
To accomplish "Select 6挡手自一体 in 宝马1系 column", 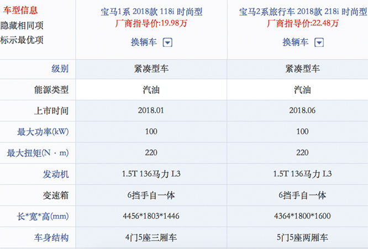I will click(151, 195).
